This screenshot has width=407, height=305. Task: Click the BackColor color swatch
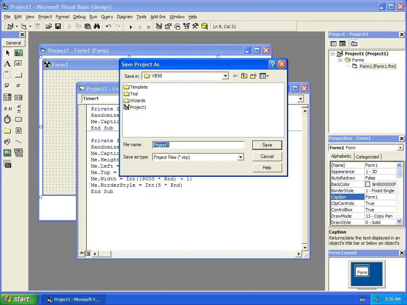coord(368,184)
